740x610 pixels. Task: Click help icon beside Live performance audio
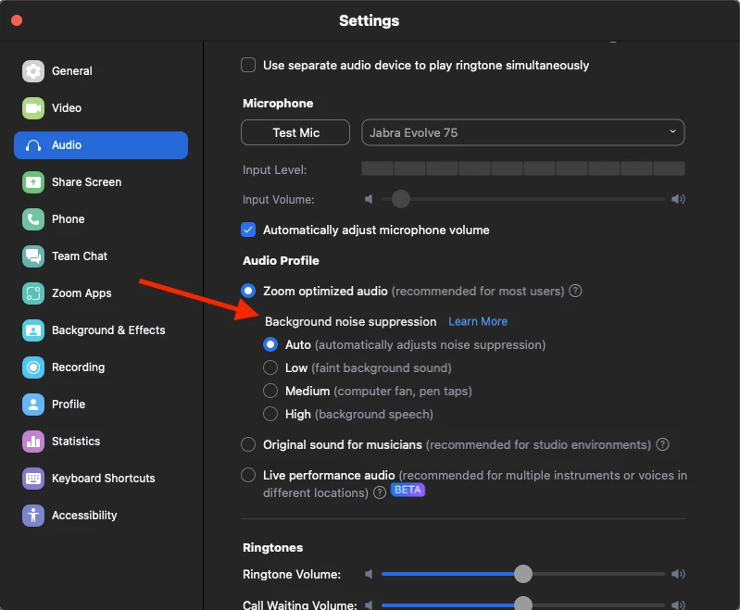tap(380, 493)
